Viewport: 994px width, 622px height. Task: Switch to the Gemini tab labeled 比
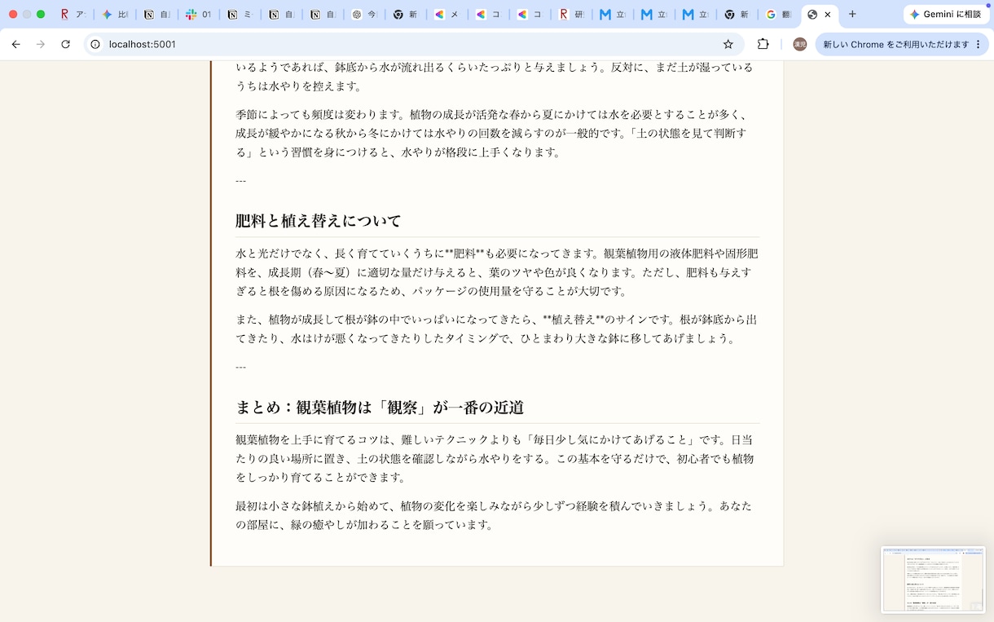(116, 15)
